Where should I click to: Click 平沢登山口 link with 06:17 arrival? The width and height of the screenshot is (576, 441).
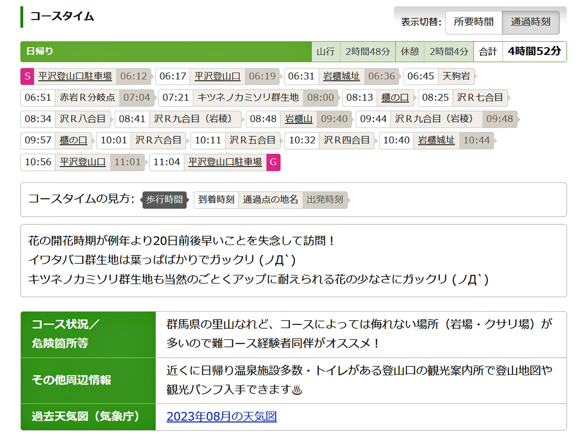(x=217, y=76)
